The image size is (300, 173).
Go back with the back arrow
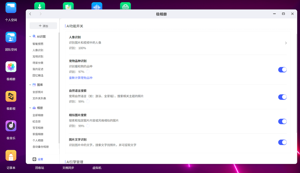30,14
